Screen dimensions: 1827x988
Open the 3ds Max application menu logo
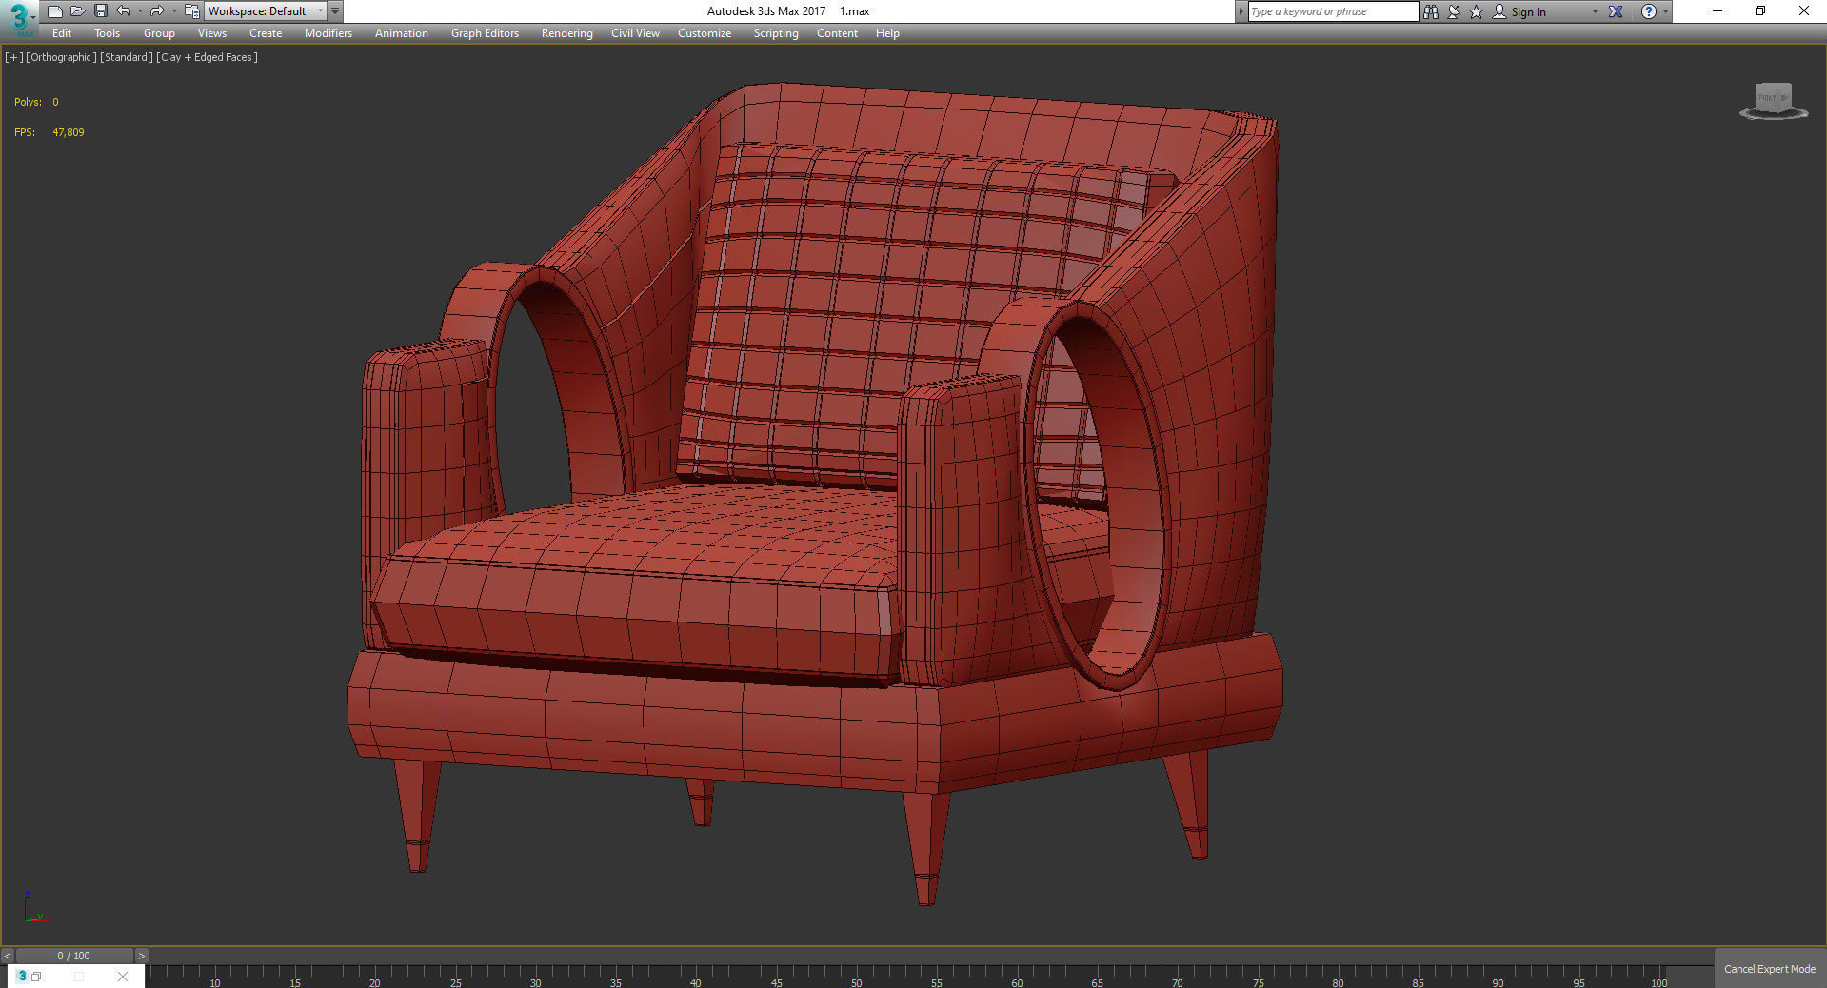pos(18,17)
